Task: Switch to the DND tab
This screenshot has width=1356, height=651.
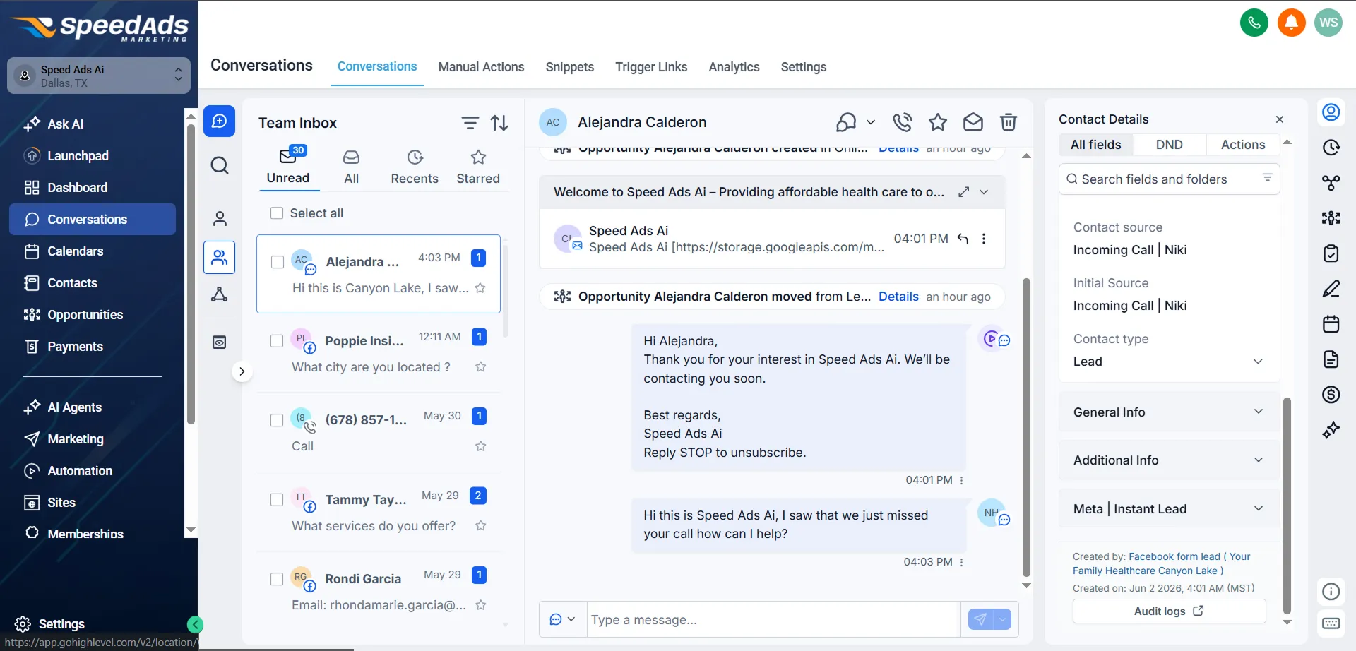Action: pos(1169,145)
